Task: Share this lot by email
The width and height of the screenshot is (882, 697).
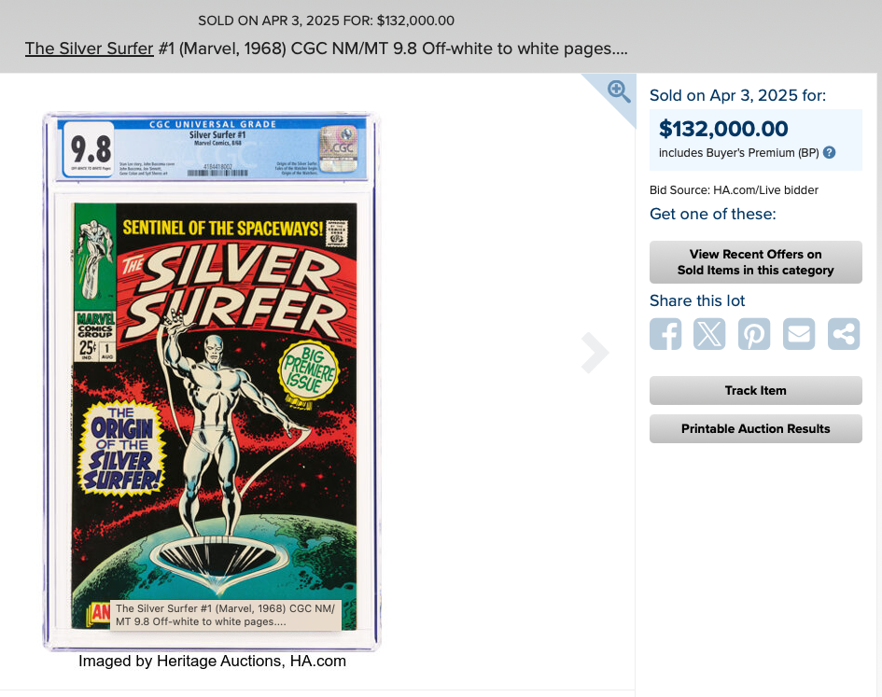Action: (799, 334)
